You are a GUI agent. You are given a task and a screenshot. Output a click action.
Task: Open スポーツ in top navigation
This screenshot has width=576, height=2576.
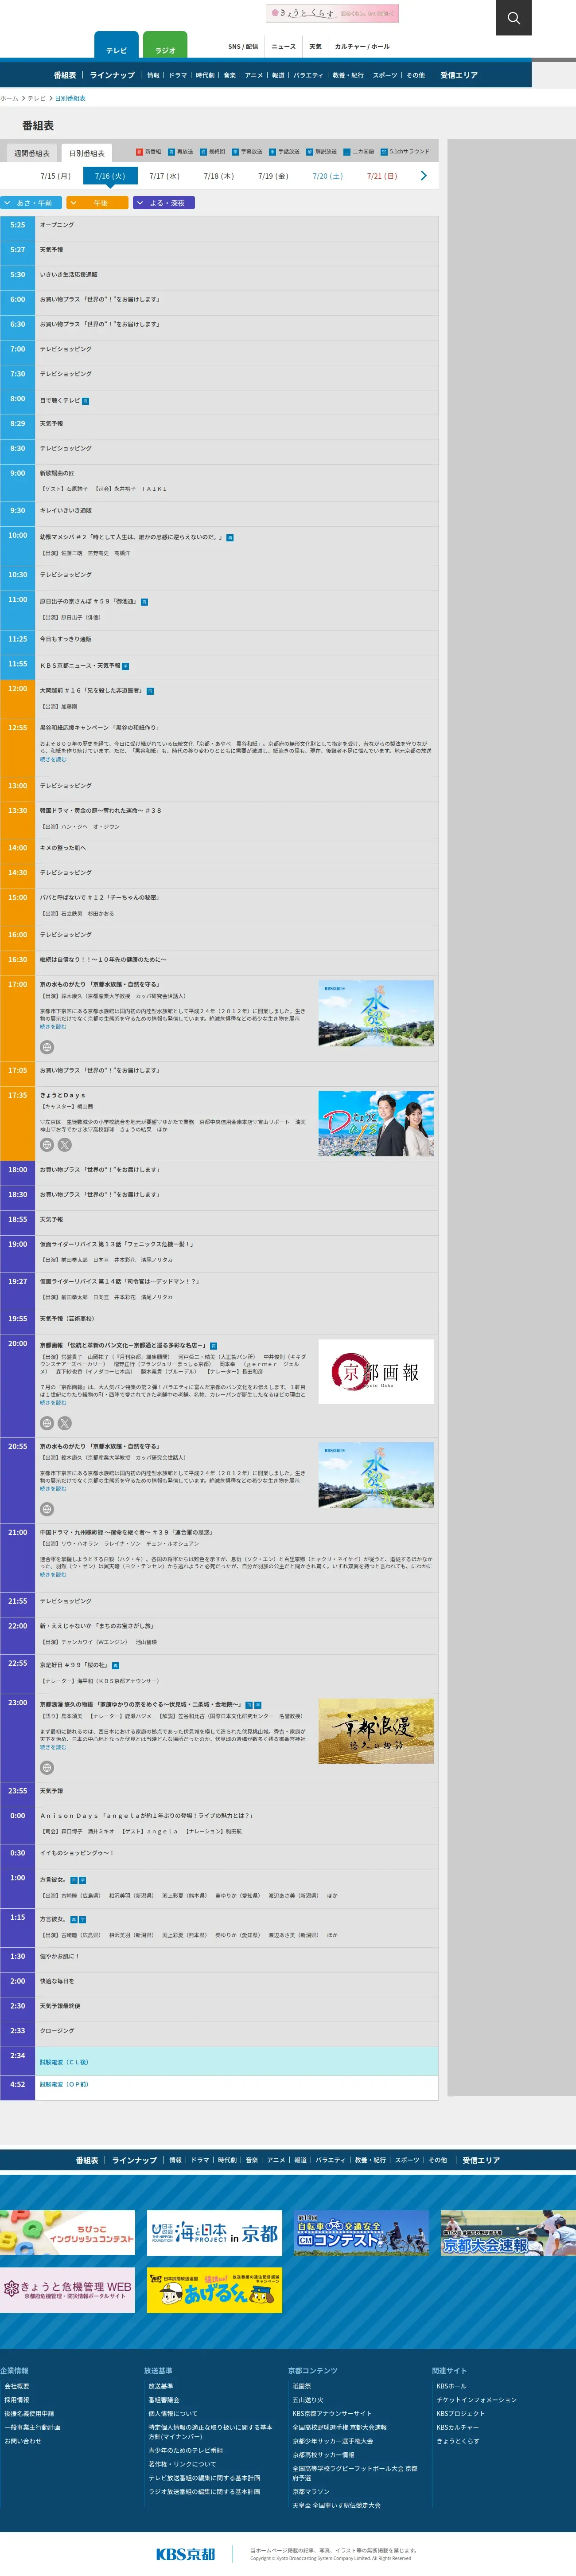pyautogui.click(x=385, y=75)
